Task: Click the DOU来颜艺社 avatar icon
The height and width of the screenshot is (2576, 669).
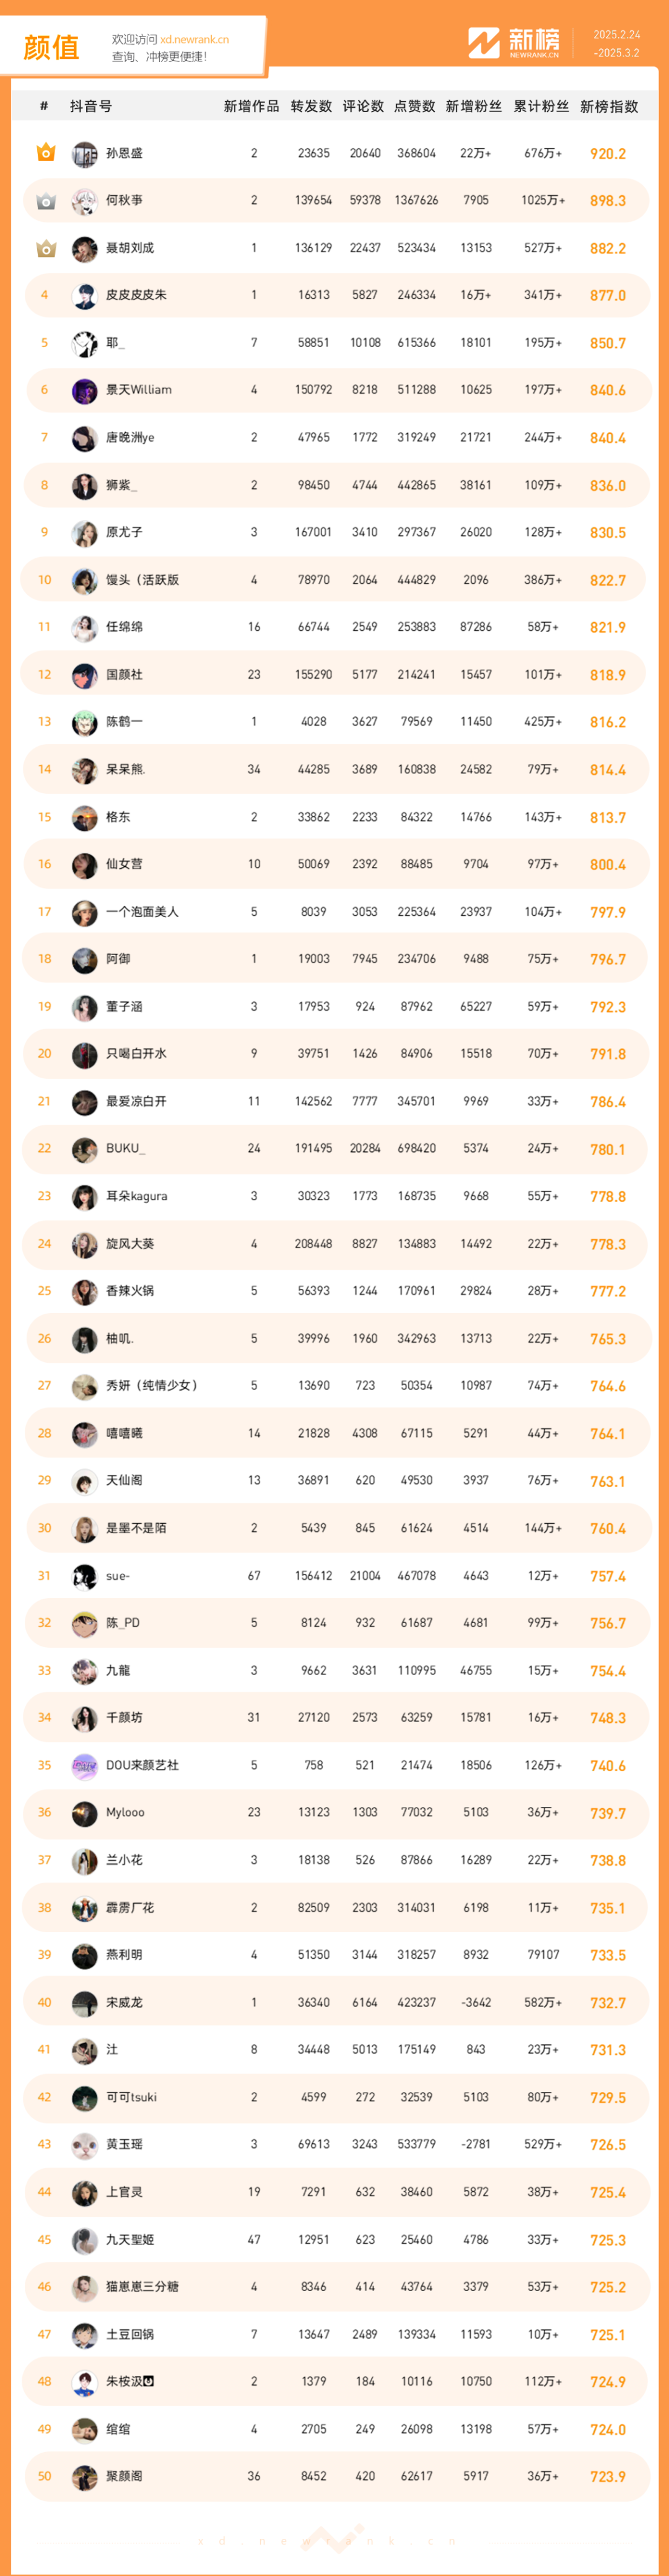Action: pos(84,1765)
